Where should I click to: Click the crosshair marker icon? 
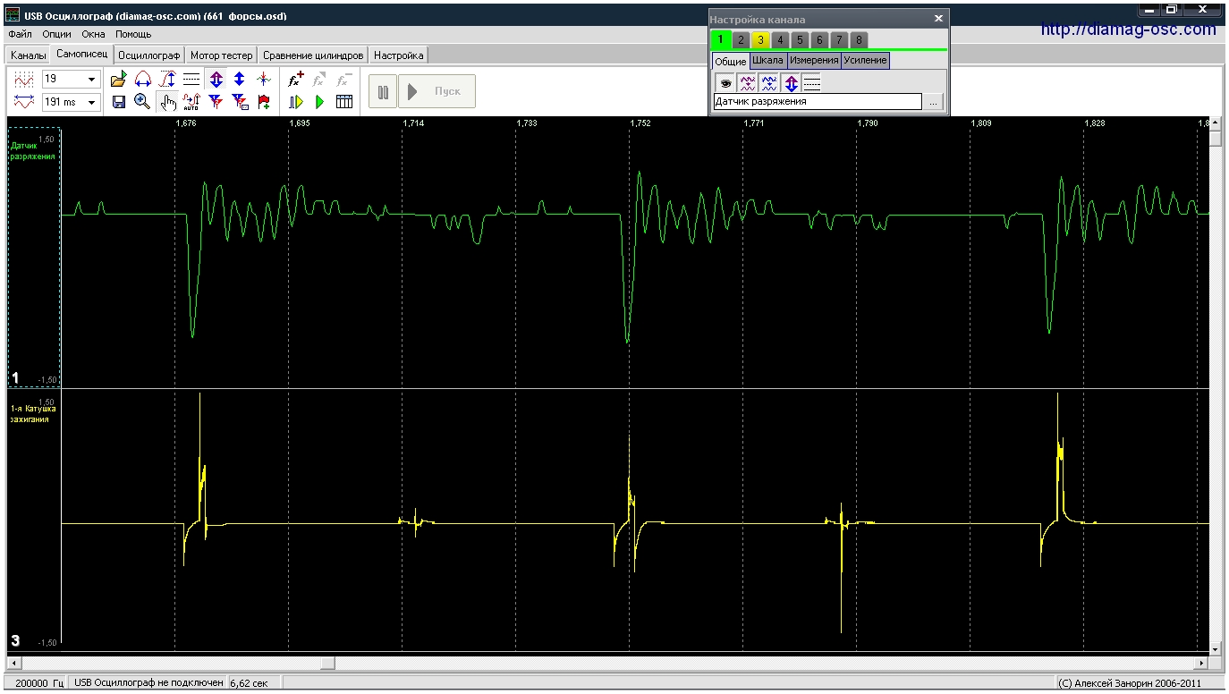264,80
